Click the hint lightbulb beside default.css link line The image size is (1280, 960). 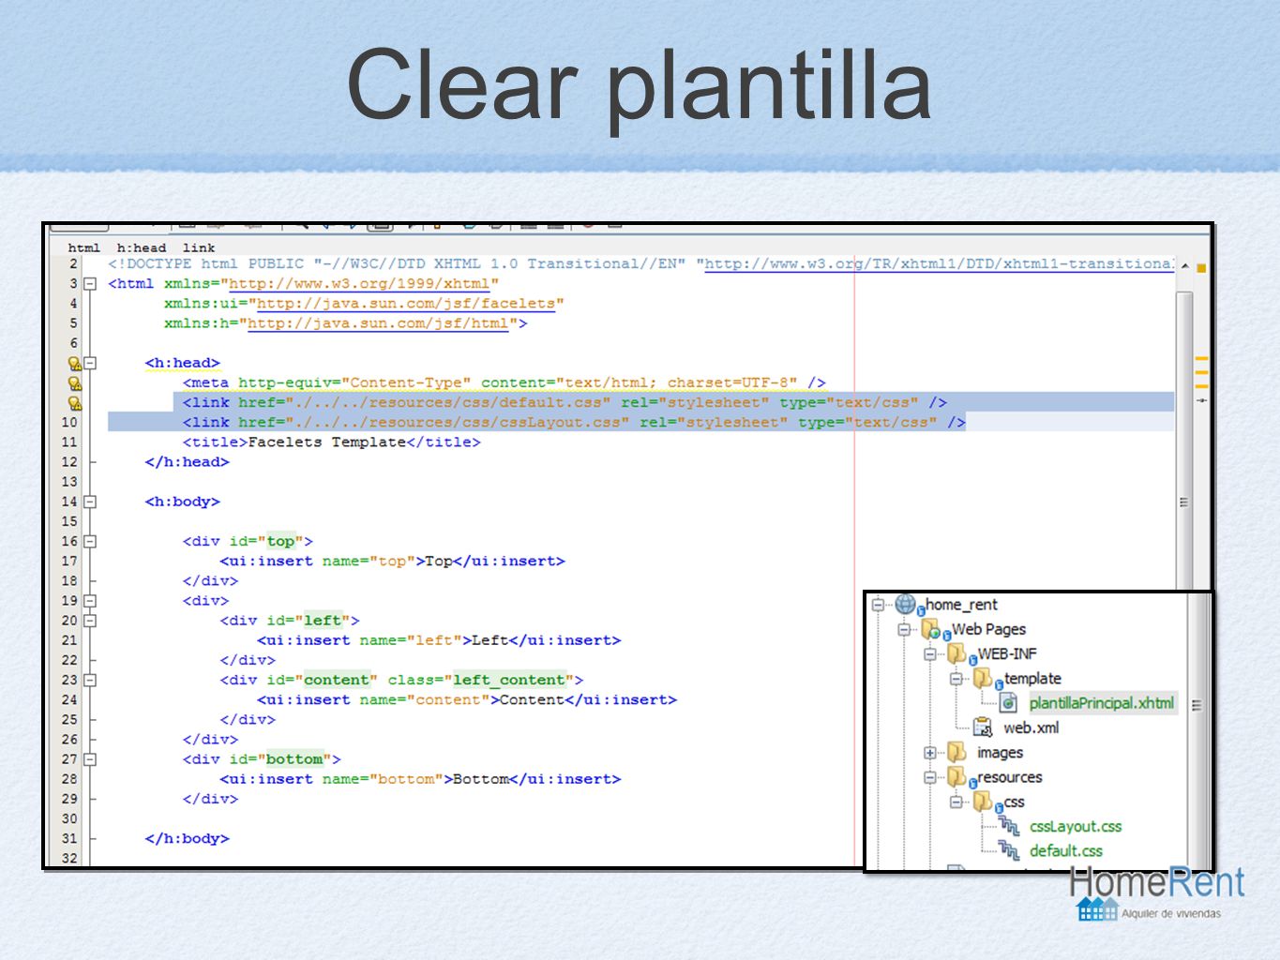coord(75,402)
